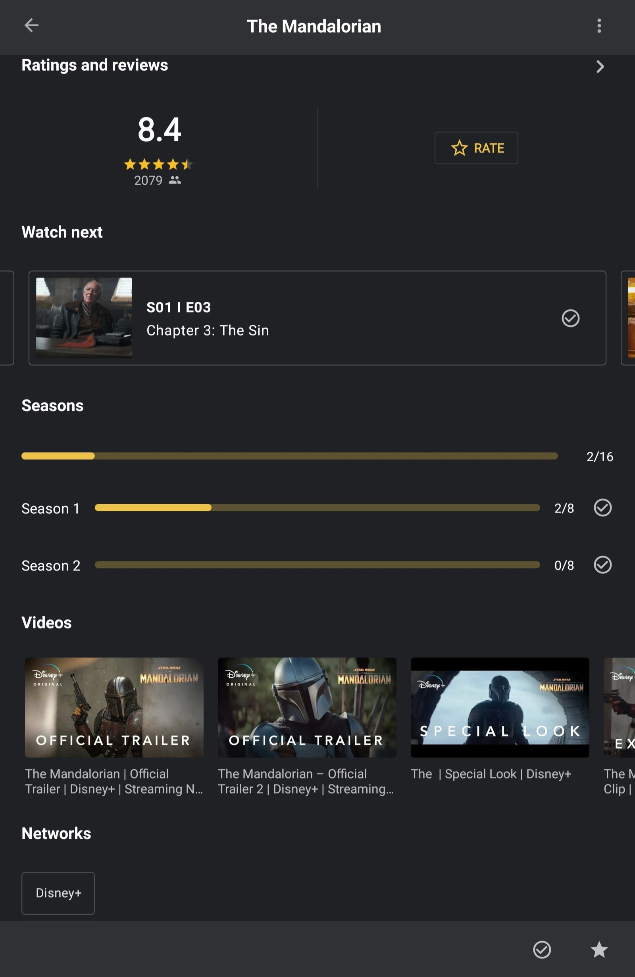Open next Watch next card at right edge
This screenshot has height=977, width=635.
coord(628,318)
